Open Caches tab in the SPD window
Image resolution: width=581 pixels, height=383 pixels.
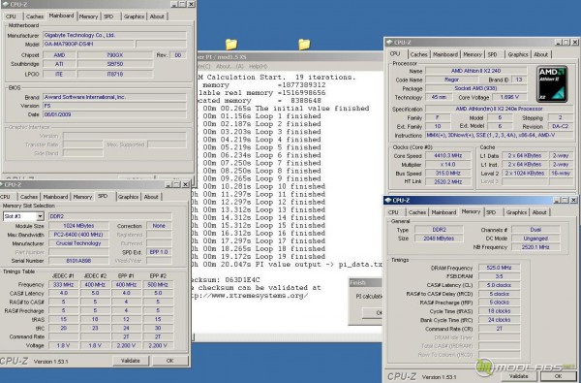click(x=29, y=197)
